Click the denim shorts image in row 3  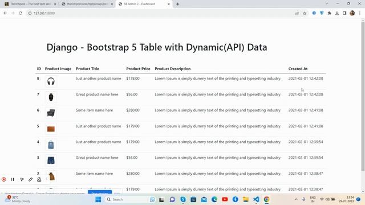(51, 161)
